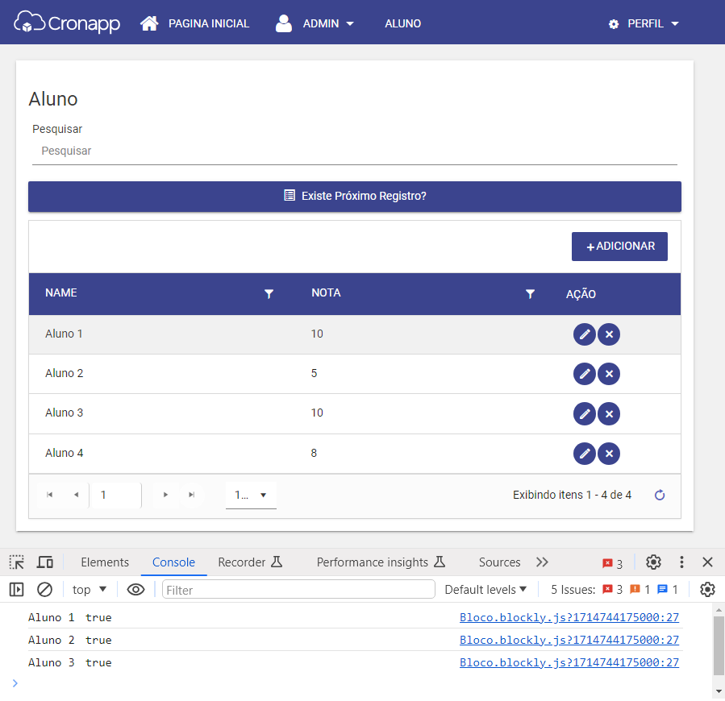Switch to the Recorder tab
The height and width of the screenshot is (701, 725).
tap(250, 562)
